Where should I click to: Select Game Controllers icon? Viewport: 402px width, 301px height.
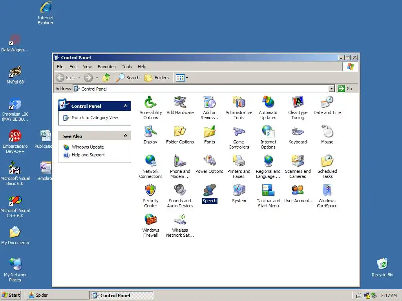239,131
